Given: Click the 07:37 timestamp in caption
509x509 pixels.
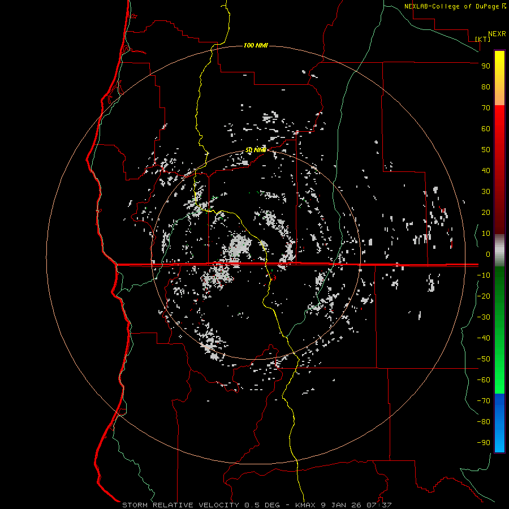Looking at the screenshot, I should 379,505.
